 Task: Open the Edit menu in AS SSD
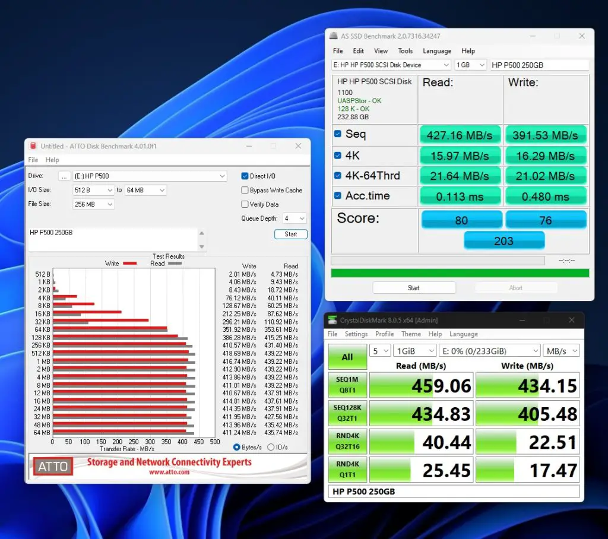click(x=358, y=51)
